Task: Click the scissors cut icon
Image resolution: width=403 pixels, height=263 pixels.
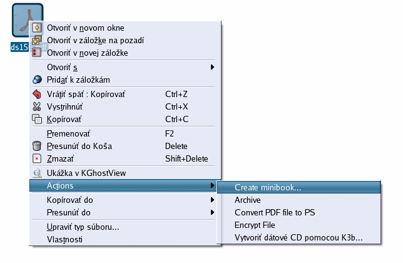Action: (x=37, y=106)
